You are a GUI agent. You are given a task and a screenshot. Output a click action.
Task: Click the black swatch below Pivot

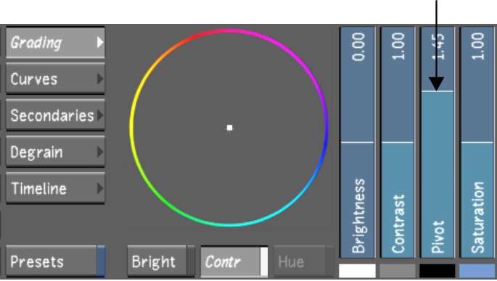point(438,271)
